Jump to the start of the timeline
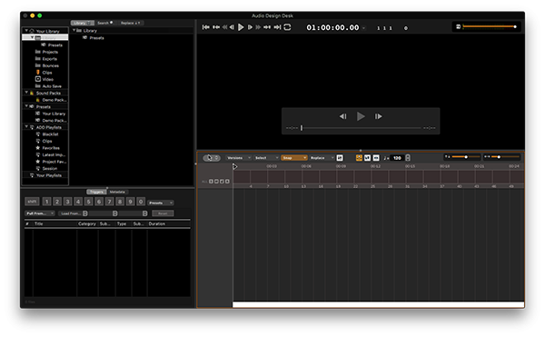Screen dimensions: 545x337 pos(206,27)
